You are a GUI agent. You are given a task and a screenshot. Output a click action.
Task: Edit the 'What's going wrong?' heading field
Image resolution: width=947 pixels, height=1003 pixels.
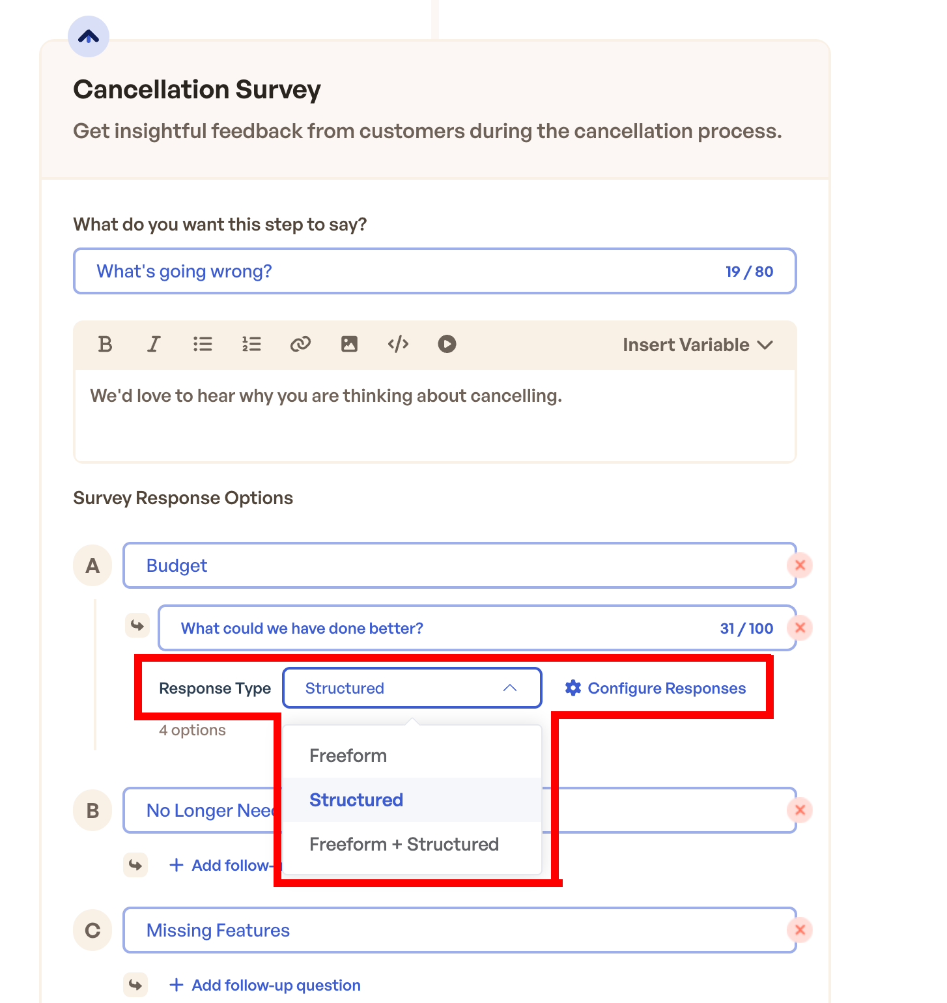(x=391, y=271)
